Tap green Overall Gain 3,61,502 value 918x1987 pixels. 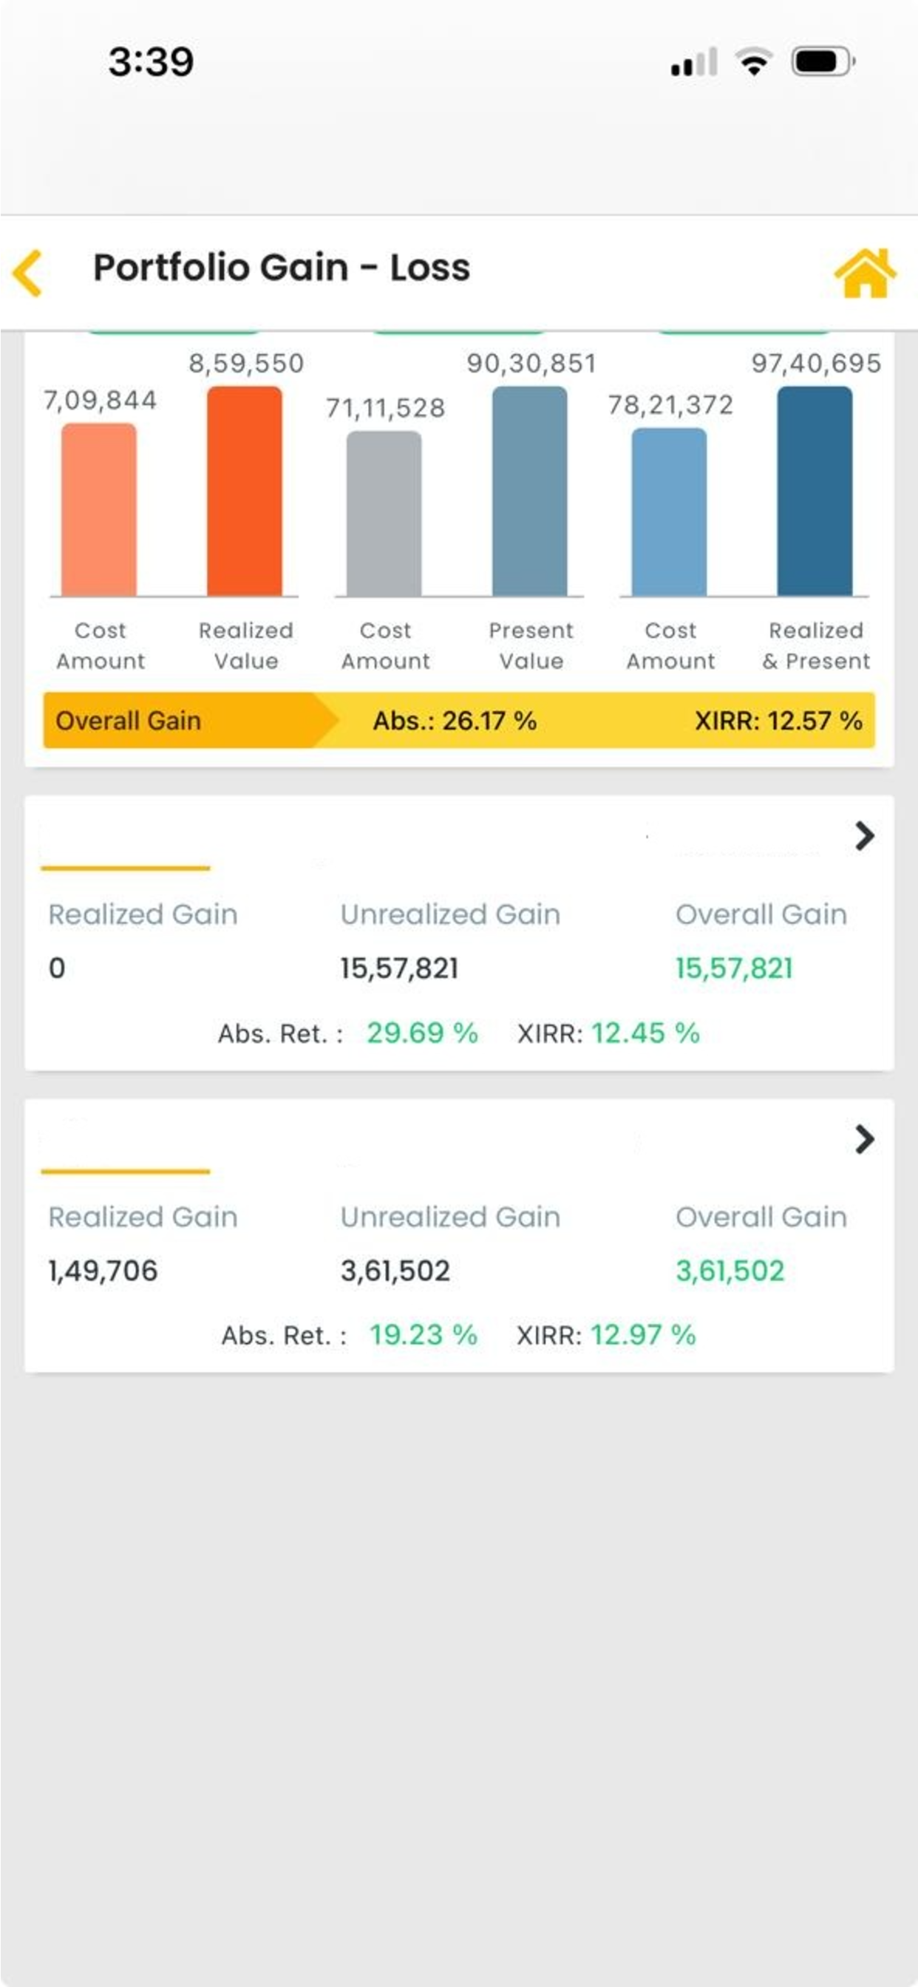coord(730,1271)
